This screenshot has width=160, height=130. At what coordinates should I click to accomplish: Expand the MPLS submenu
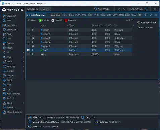coord(23,62)
